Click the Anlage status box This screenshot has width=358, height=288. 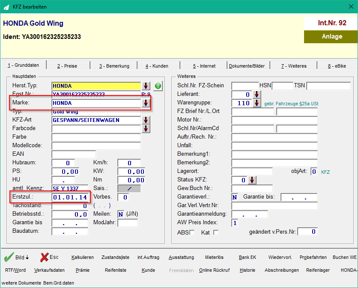pos(331,36)
